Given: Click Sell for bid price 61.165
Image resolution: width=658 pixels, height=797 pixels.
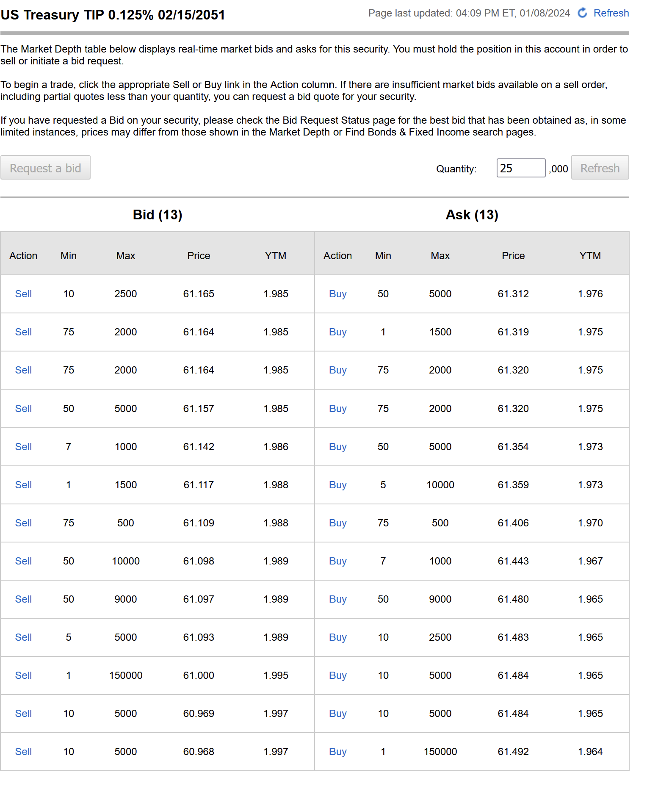Looking at the screenshot, I should pyautogui.click(x=24, y=294).
